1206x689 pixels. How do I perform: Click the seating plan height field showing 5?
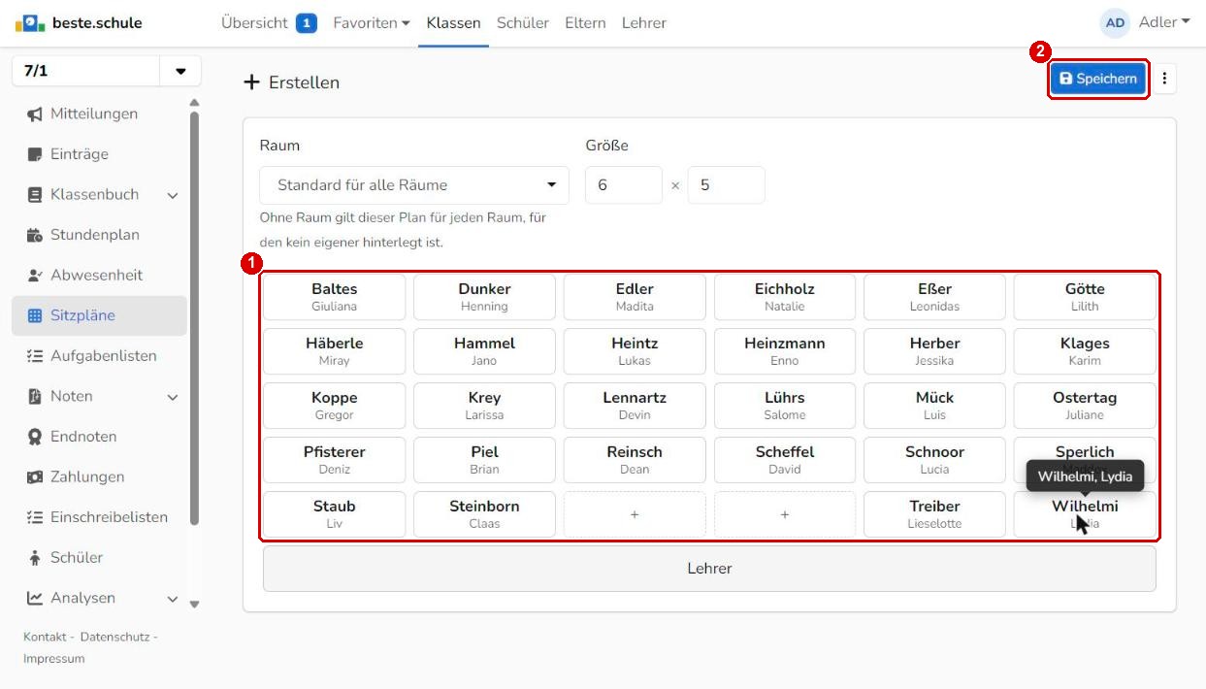727,184
